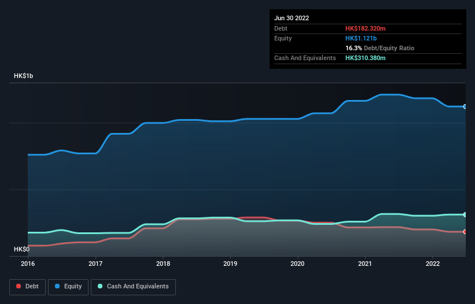Click the teal Cash endpoint marker

pos(465,214)
